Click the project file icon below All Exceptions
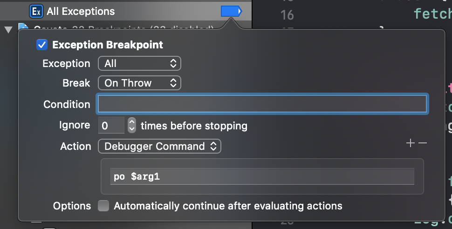The width and height of the screenshot is (452, 229). point(23,27)
